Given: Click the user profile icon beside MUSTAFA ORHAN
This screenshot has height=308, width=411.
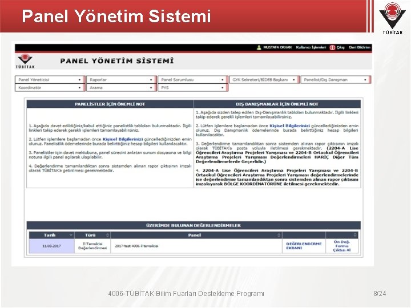Looking at the screenshot, I should tap(259, 47).
